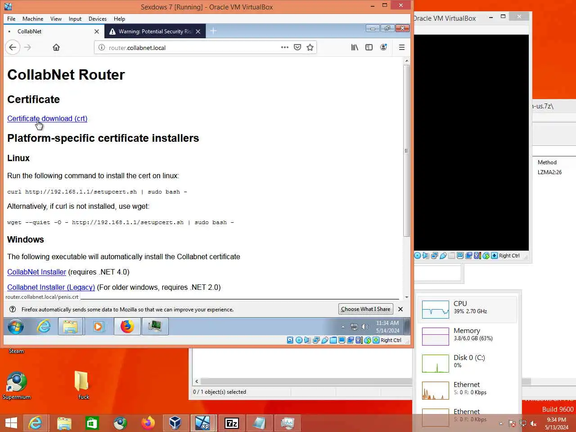
Task: Open VirtualBox File menu
Action: (11, 19)
